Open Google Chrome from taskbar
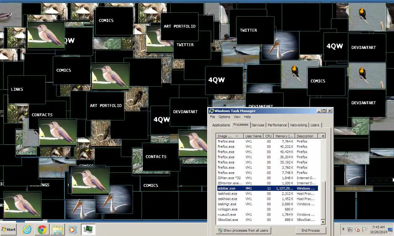This screenshot has height=236, width=394. (42, 229)
